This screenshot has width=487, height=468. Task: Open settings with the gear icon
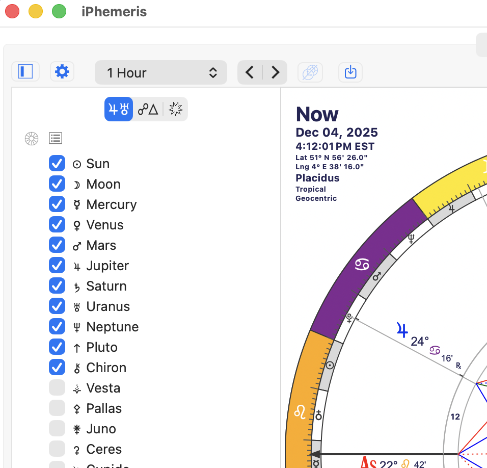coord(62,72)
